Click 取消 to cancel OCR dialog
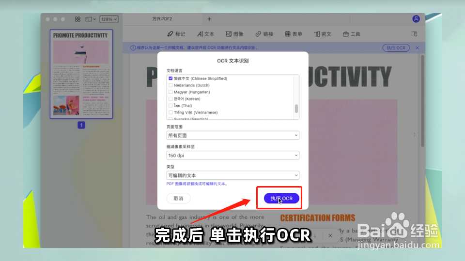 click(x=178, y=198)
